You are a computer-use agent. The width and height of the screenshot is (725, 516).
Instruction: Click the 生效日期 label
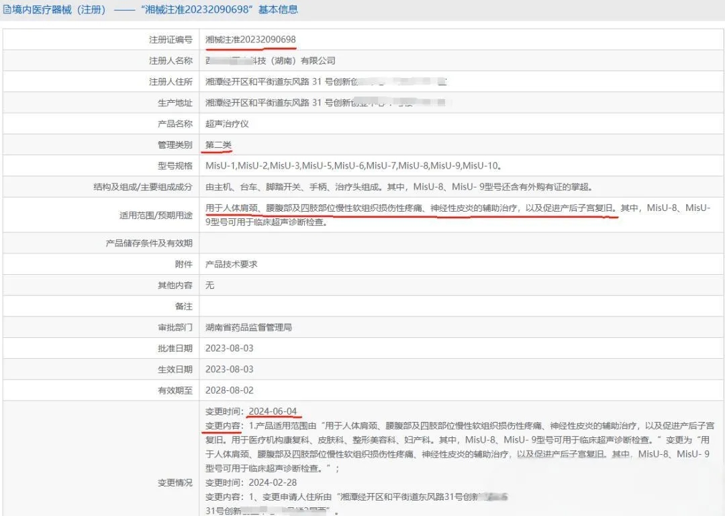(175, 370)
